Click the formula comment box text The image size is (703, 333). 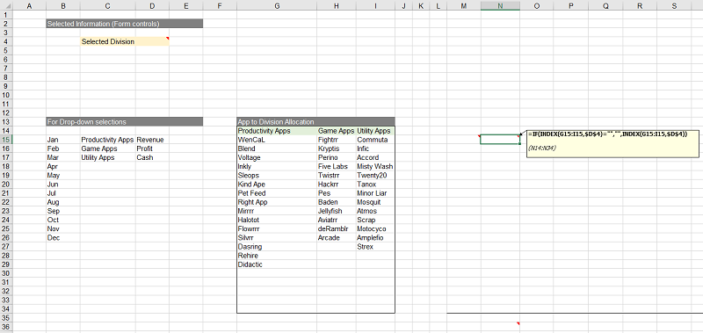607,134
